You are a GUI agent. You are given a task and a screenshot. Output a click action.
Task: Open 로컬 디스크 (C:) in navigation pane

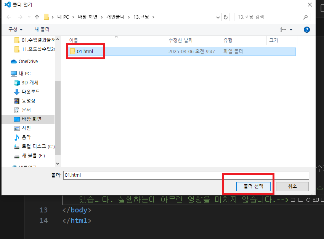click(34, 147)
